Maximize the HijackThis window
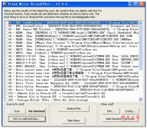The image size is (147, 128). (136, 4)
